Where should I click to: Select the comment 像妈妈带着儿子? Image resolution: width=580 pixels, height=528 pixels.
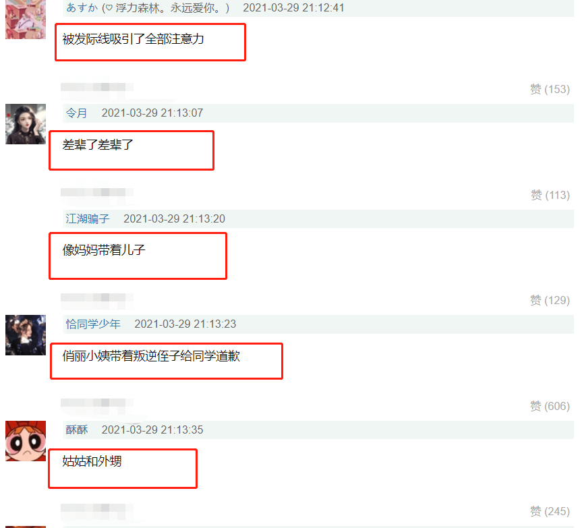[x=104, y=250]
